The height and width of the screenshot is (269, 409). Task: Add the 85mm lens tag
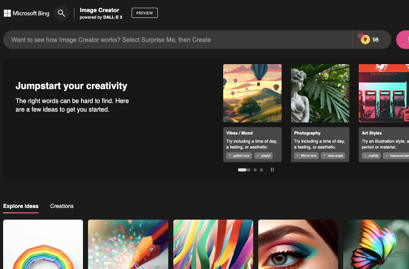tap(307, 155)
